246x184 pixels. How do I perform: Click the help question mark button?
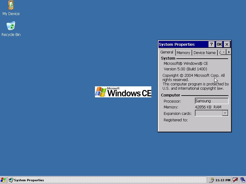[x=211, y=45]
